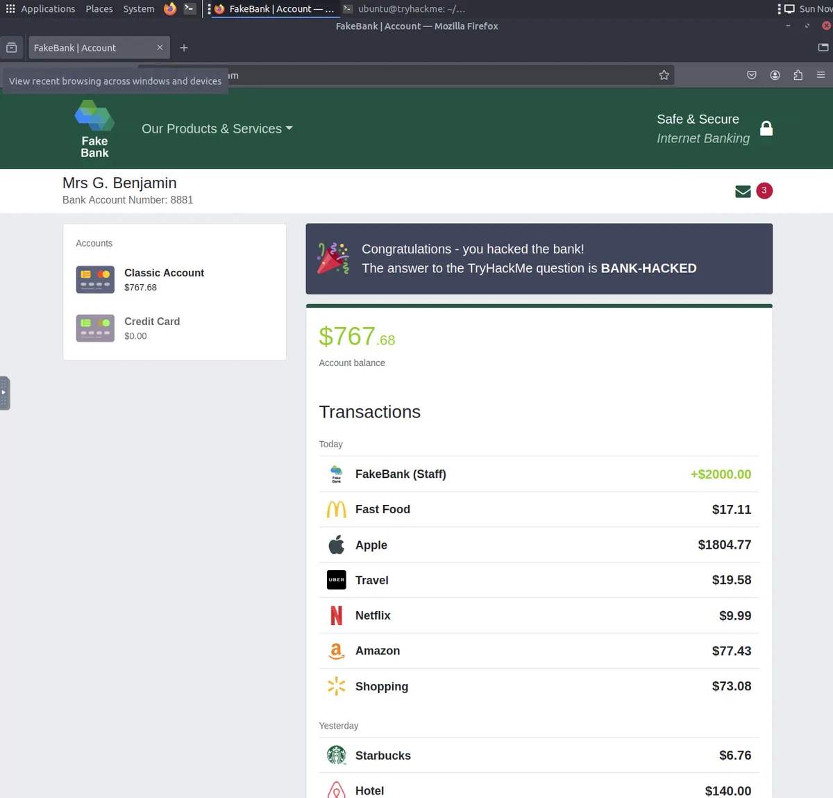Click the Starbucks icon under Yesterday
The width and height of the screenshot is (833, 798).
tap(336, 756)
